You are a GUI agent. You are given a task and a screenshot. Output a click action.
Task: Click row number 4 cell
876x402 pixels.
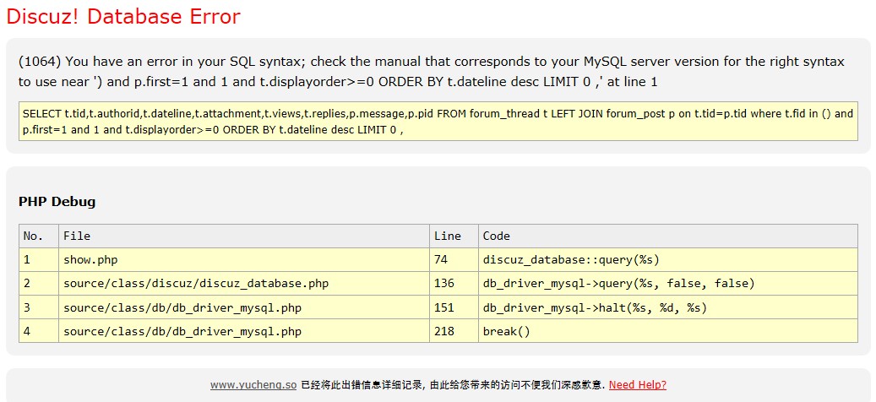point(39,331)
